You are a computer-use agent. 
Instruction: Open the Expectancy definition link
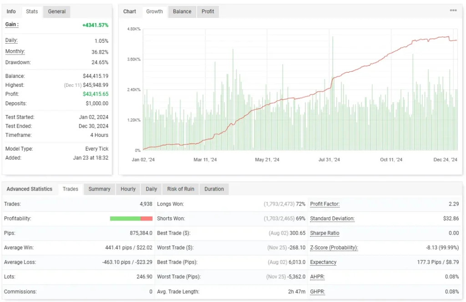pos(323,262)
